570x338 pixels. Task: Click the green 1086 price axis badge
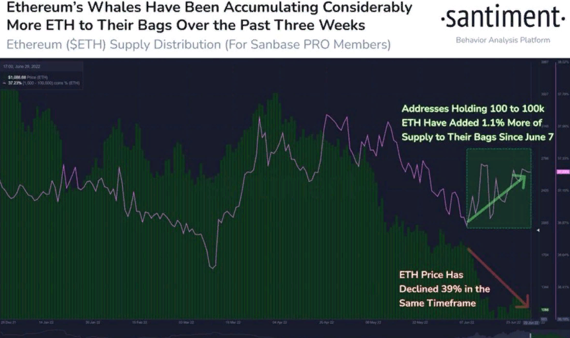coord(545,310)
